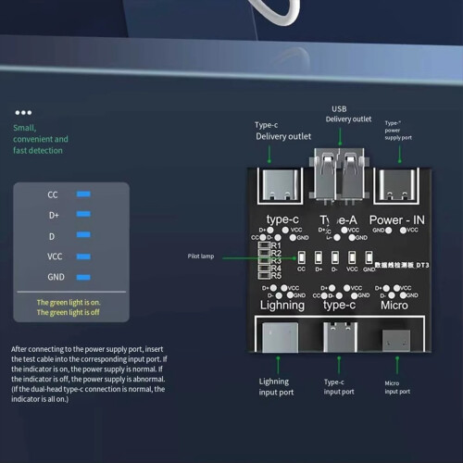Click the R1 resistor on board
The width and height of the screenshot is (463, 463).
click(264, 245)
